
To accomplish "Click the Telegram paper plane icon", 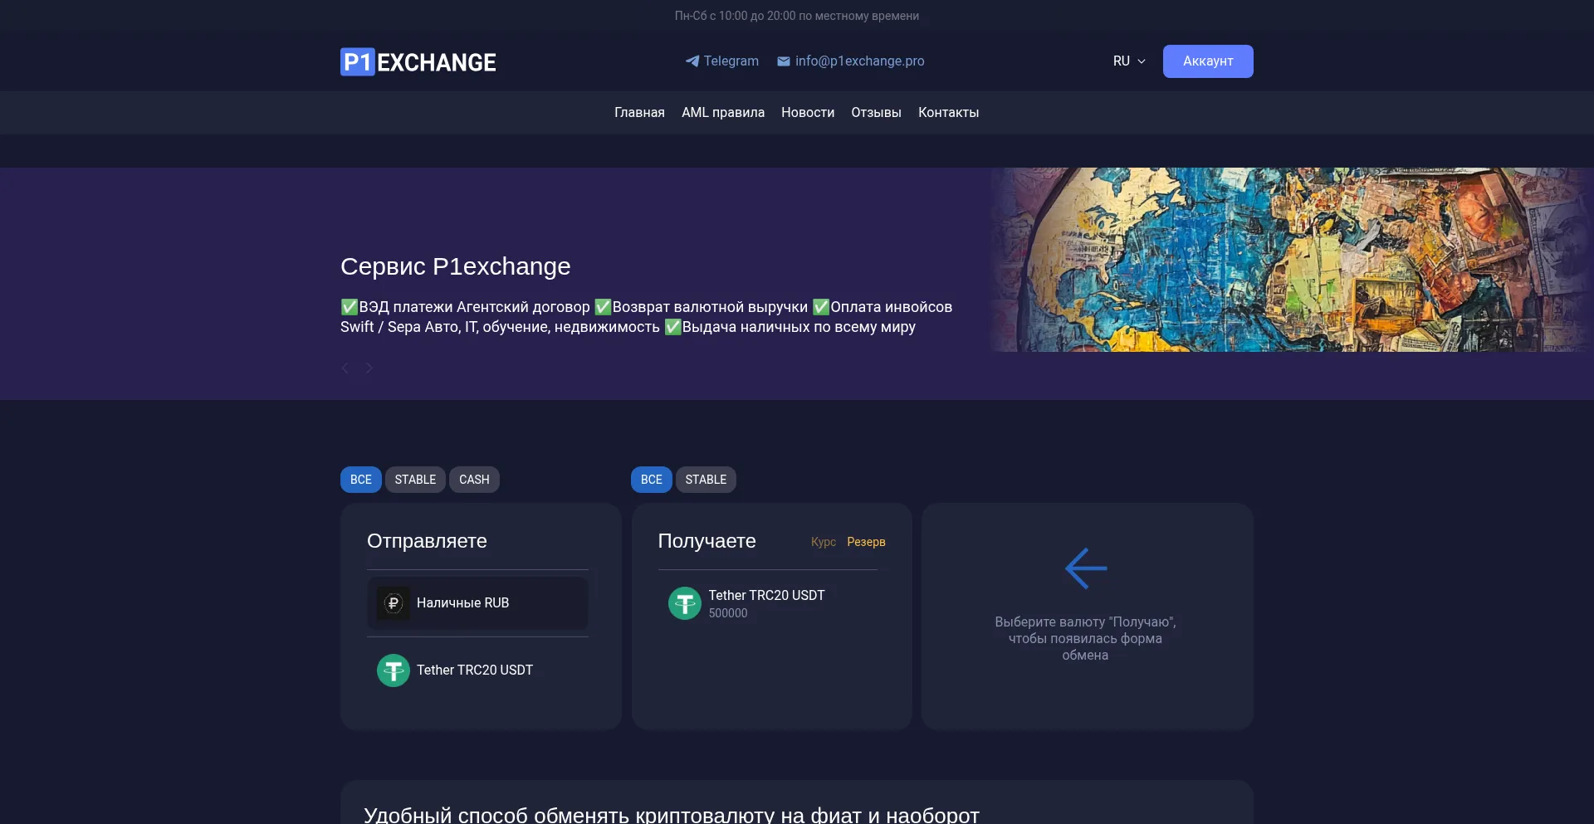I will pyautogui.click(x=692, y=61).
